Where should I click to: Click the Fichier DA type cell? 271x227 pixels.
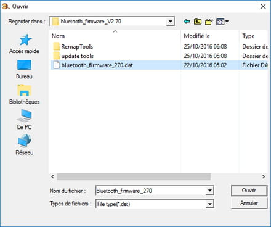coord(255,65)
